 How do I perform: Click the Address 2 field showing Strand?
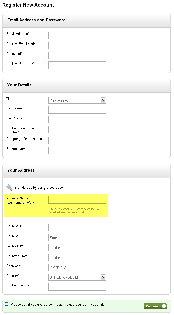pos(77,237)
